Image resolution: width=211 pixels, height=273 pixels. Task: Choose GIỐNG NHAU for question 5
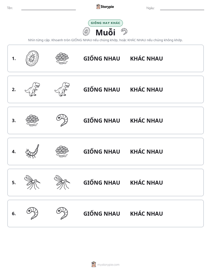tap(102, 183)
